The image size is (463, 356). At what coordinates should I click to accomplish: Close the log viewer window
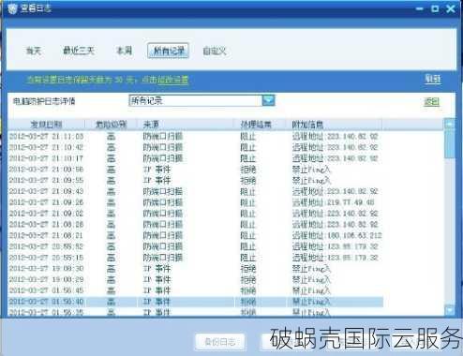point(451,8)
